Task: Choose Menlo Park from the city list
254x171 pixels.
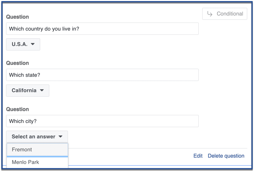Action: (37, 162)
